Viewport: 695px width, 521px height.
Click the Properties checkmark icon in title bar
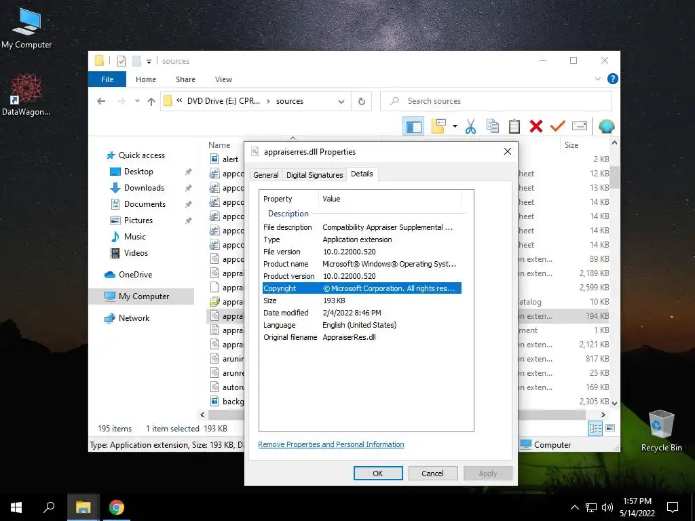point(121,60)
